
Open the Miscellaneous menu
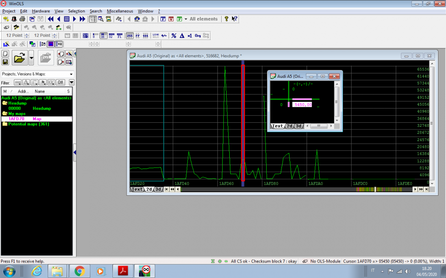coord(120,11)
